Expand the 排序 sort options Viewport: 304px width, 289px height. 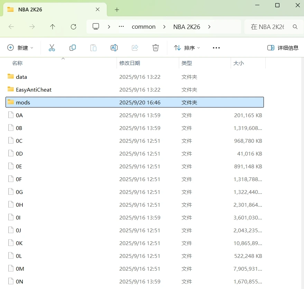pos(187,48)
